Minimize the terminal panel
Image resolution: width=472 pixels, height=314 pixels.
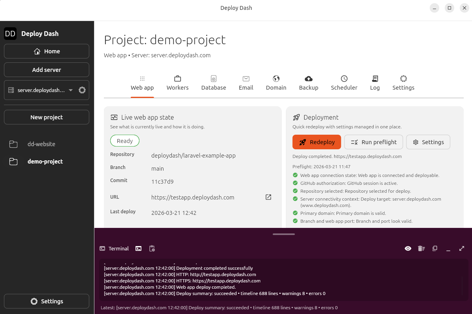(448, 248)
